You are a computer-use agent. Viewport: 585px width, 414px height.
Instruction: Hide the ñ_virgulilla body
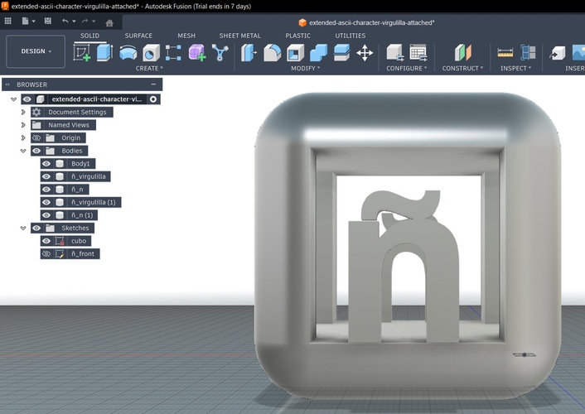pos(46,176)
